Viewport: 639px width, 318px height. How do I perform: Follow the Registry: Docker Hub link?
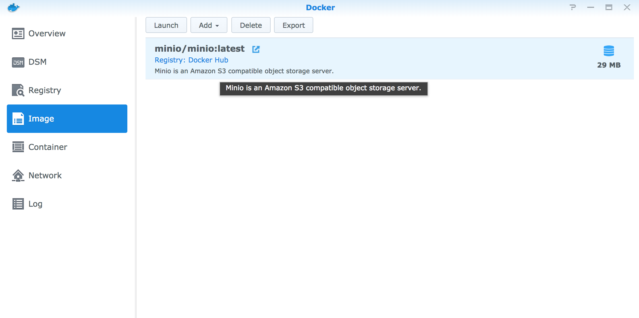click(x=191, y=60)
